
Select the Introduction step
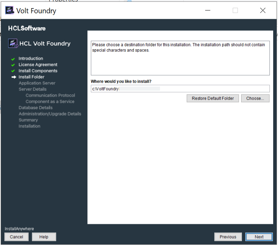[31, 58]
